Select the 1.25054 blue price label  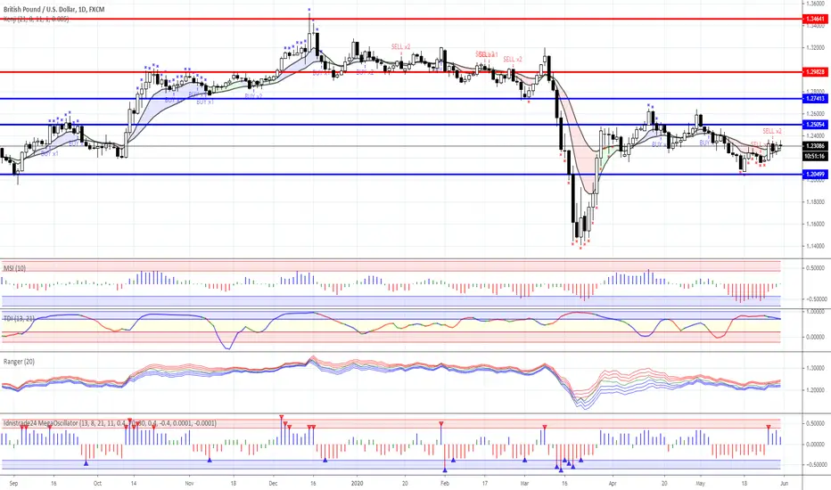click(x=815, y=125)
